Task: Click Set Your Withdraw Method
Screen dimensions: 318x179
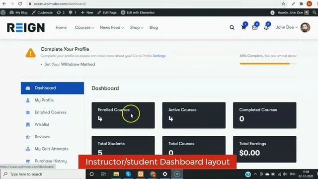Action: click(70, 64)
